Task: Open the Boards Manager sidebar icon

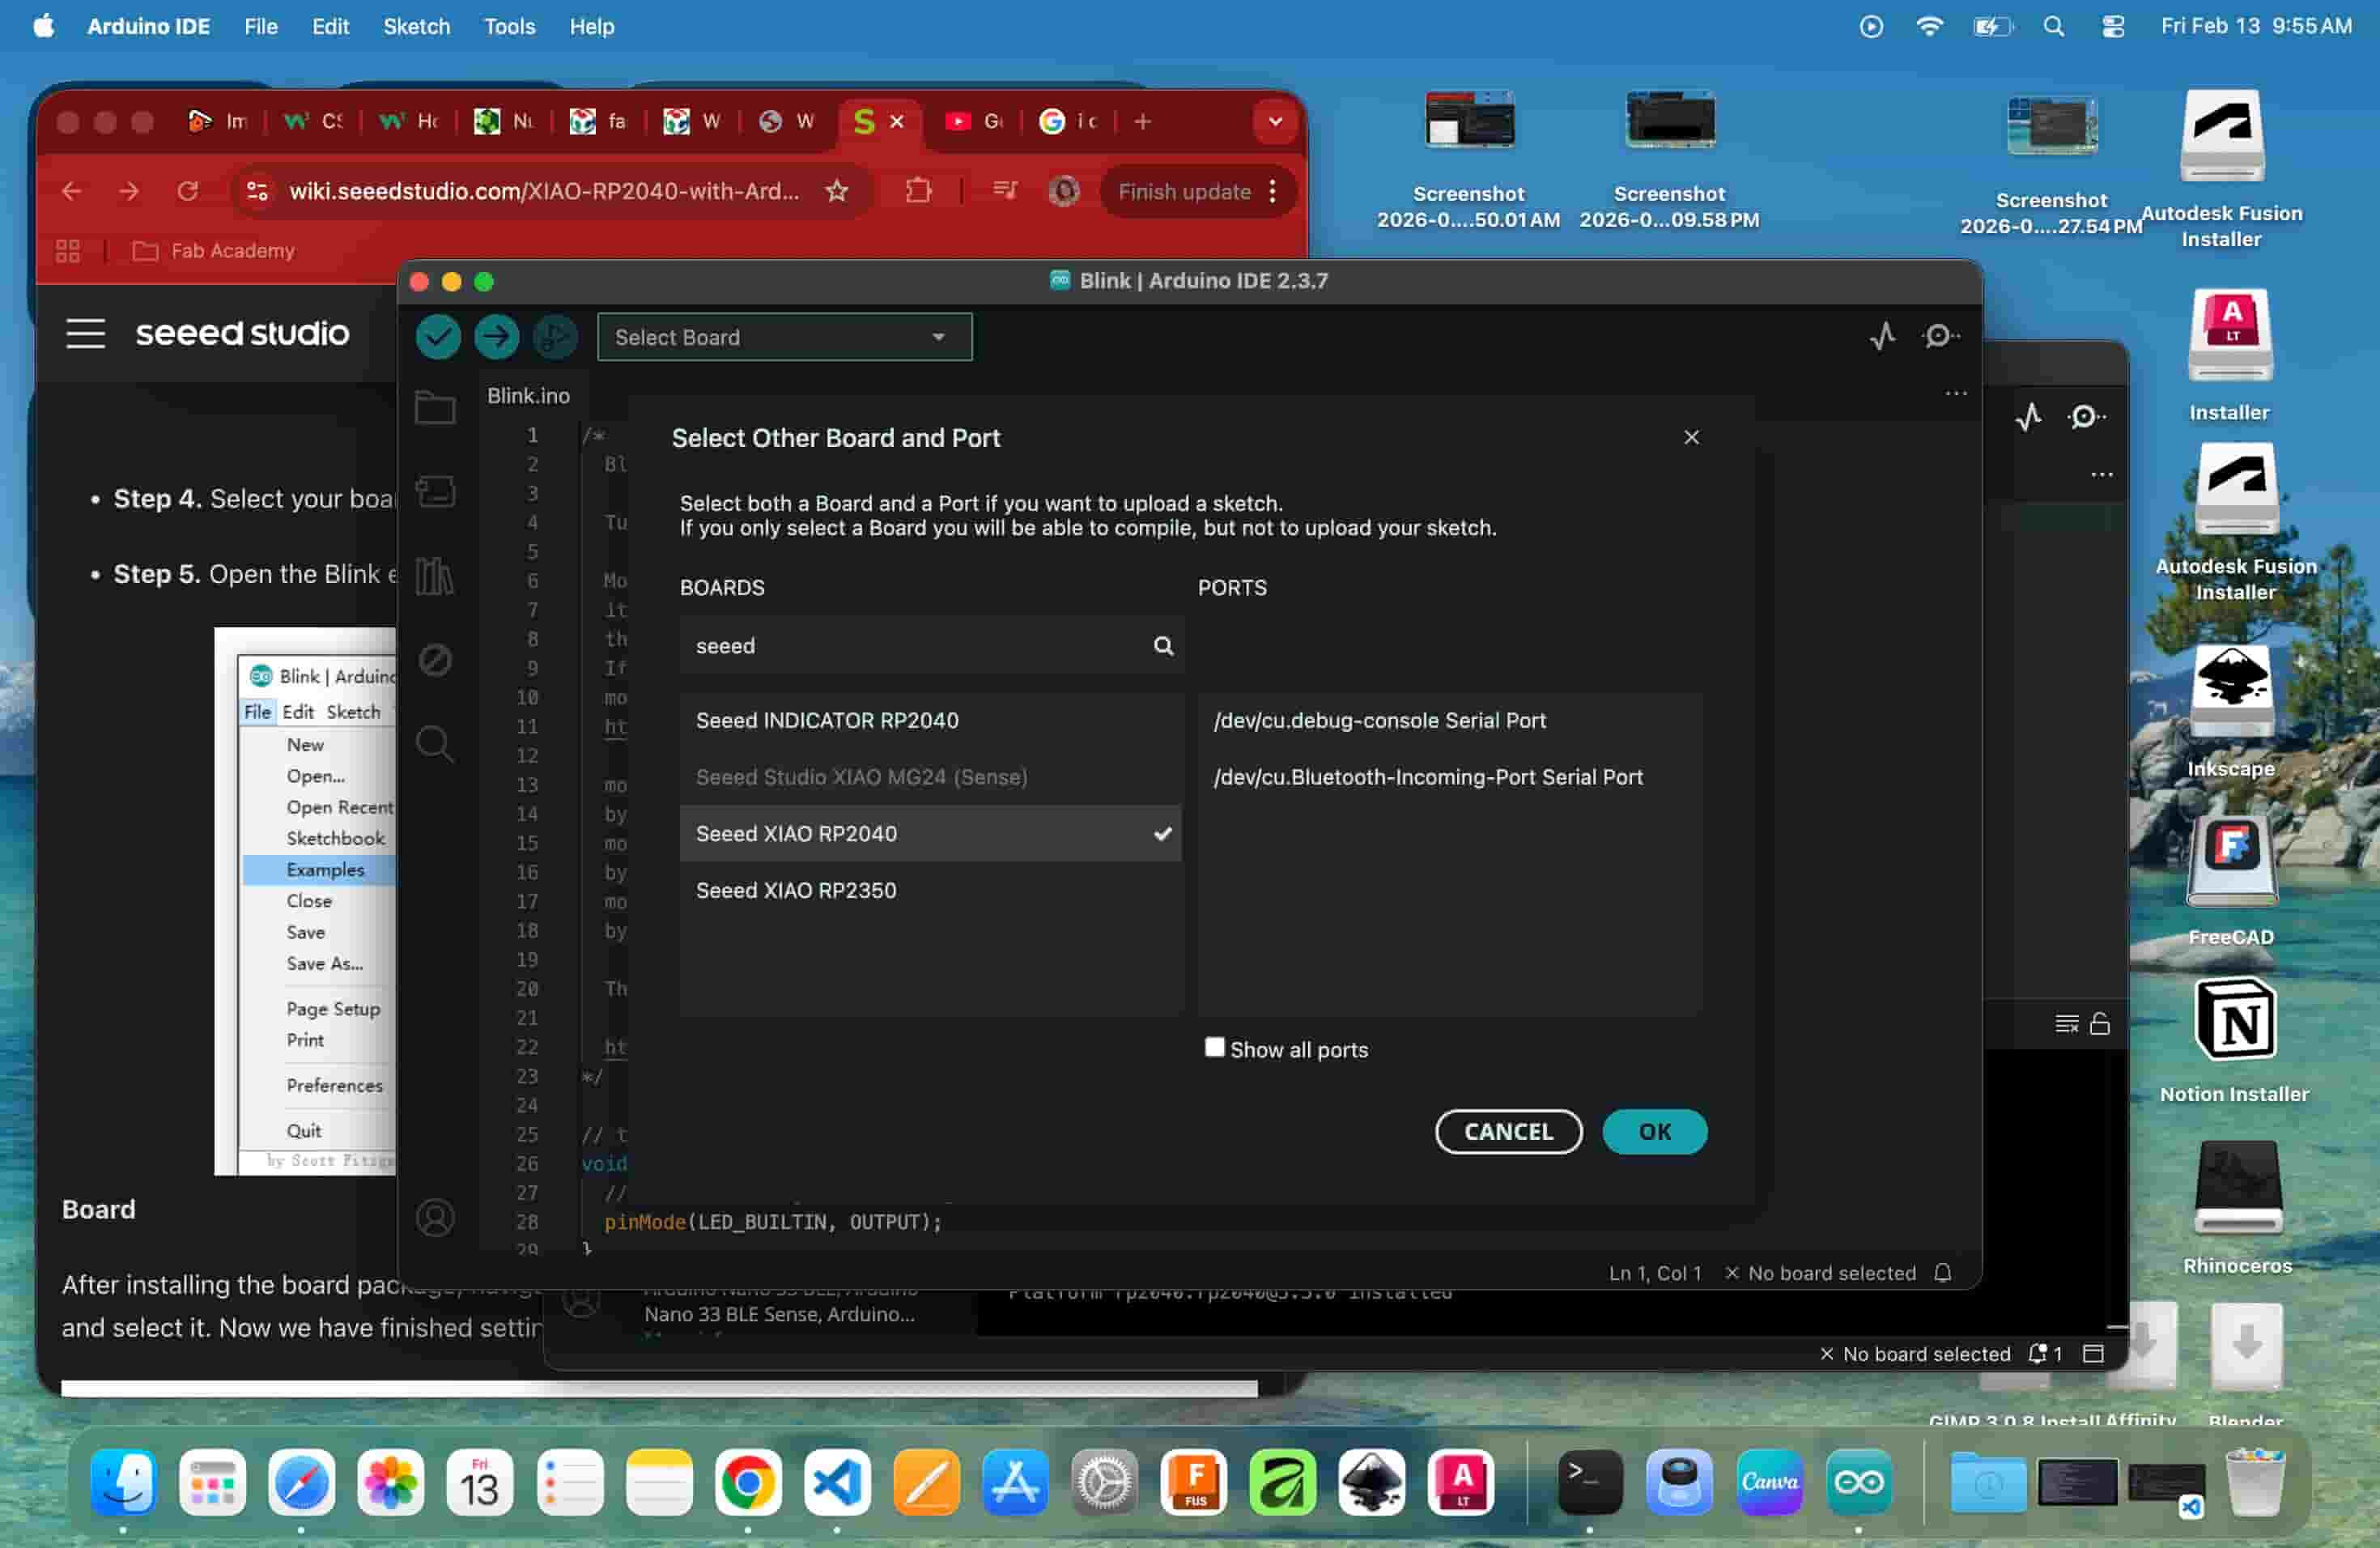Action: 435,491
